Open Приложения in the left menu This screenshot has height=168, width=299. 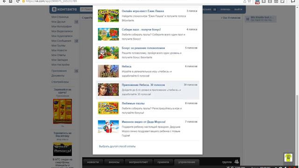coord(59,71)
